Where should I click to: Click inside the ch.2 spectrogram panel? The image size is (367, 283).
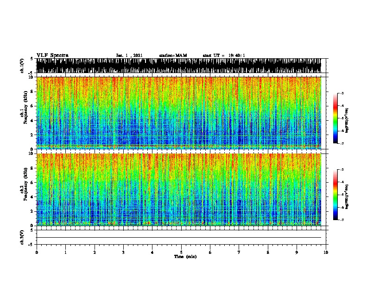tap(178, 190)
